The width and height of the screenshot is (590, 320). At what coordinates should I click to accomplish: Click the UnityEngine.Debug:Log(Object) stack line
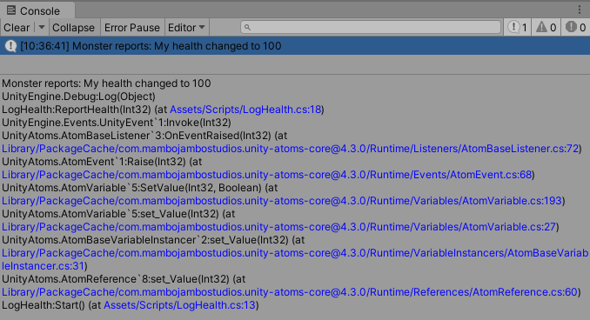click(78, 97)
